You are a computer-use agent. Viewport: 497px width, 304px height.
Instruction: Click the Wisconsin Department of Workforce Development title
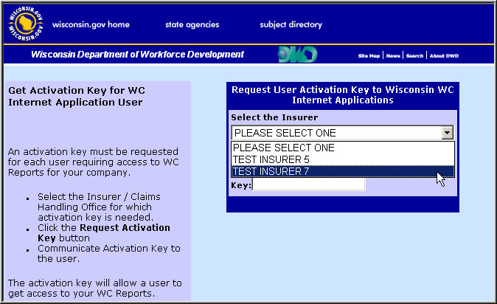pyautogui.click(x=137, y=55)
